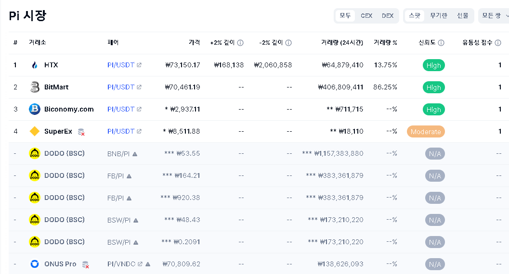Click the warning triangle in ₩920.38 FB/PI row

(129, 198)
